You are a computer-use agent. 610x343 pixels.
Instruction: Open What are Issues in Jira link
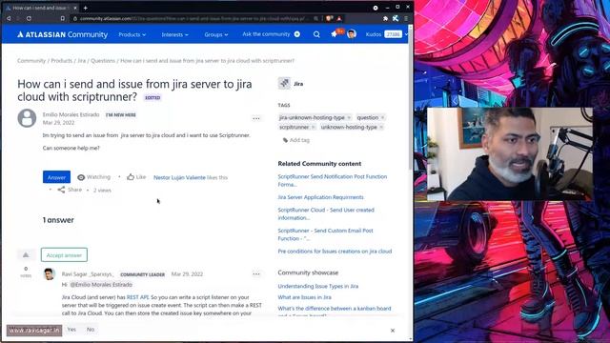pos(305,297)
